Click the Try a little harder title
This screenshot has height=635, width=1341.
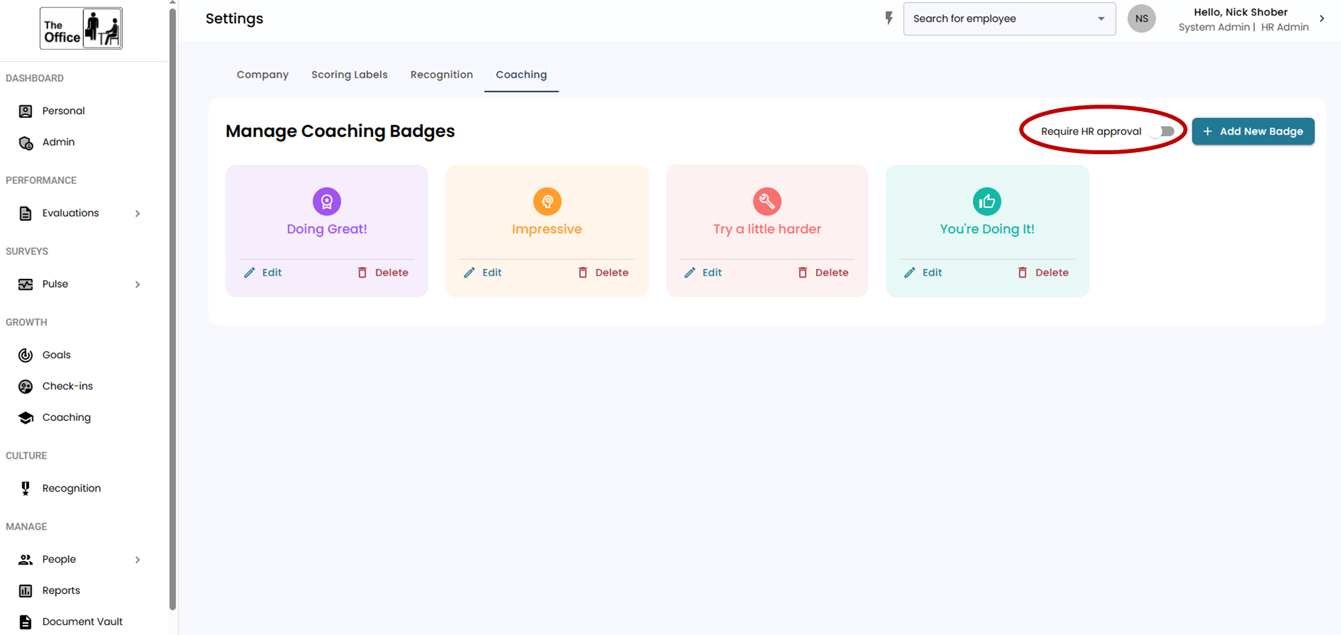tap(767, 229)
